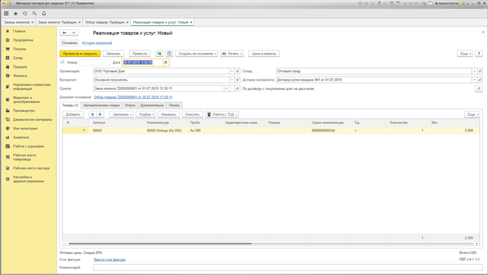Open Продажа section in sidebar
Viewport: 488px width, 275px height.
[x=20, y=67]
